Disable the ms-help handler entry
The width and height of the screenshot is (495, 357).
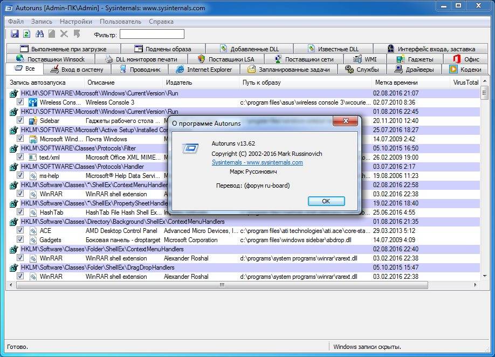(20, 175)
